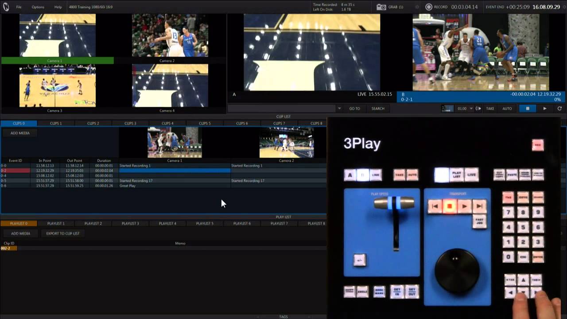Click 'Great Play' memo in clip row
Screen dimensions: 567x319
click(128, 186)
